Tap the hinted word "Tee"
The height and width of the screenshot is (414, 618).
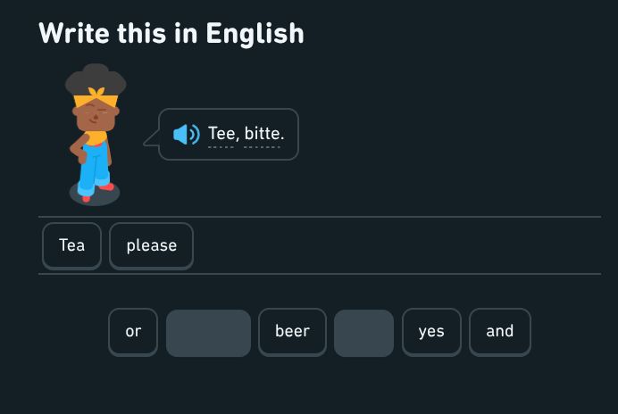221,134
